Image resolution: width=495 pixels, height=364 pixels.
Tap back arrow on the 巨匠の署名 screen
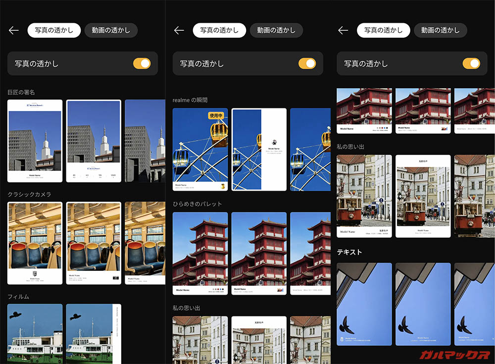click(x=13, y=30)
